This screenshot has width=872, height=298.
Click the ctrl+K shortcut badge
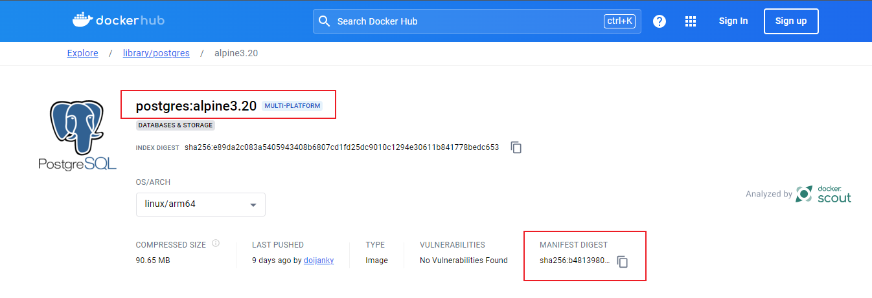[x=619, y=21]
